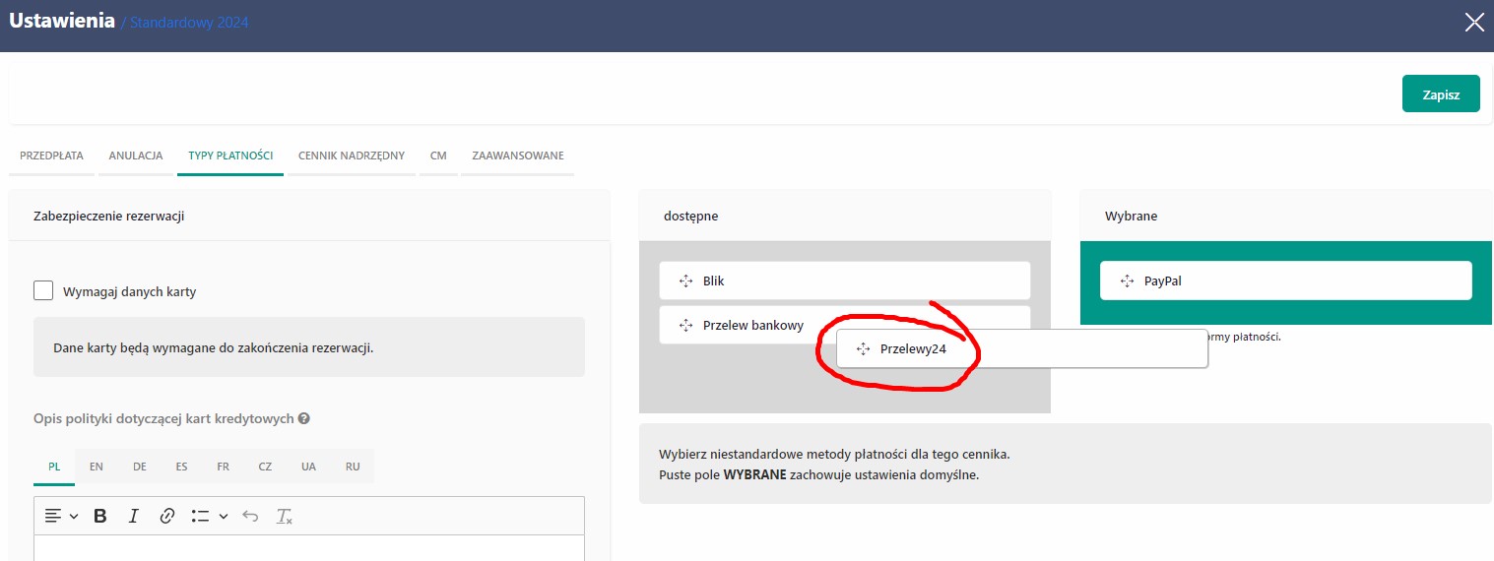Click the insert link icon in editor
This screenshot has width=1494, height=561.
point(167,516)
